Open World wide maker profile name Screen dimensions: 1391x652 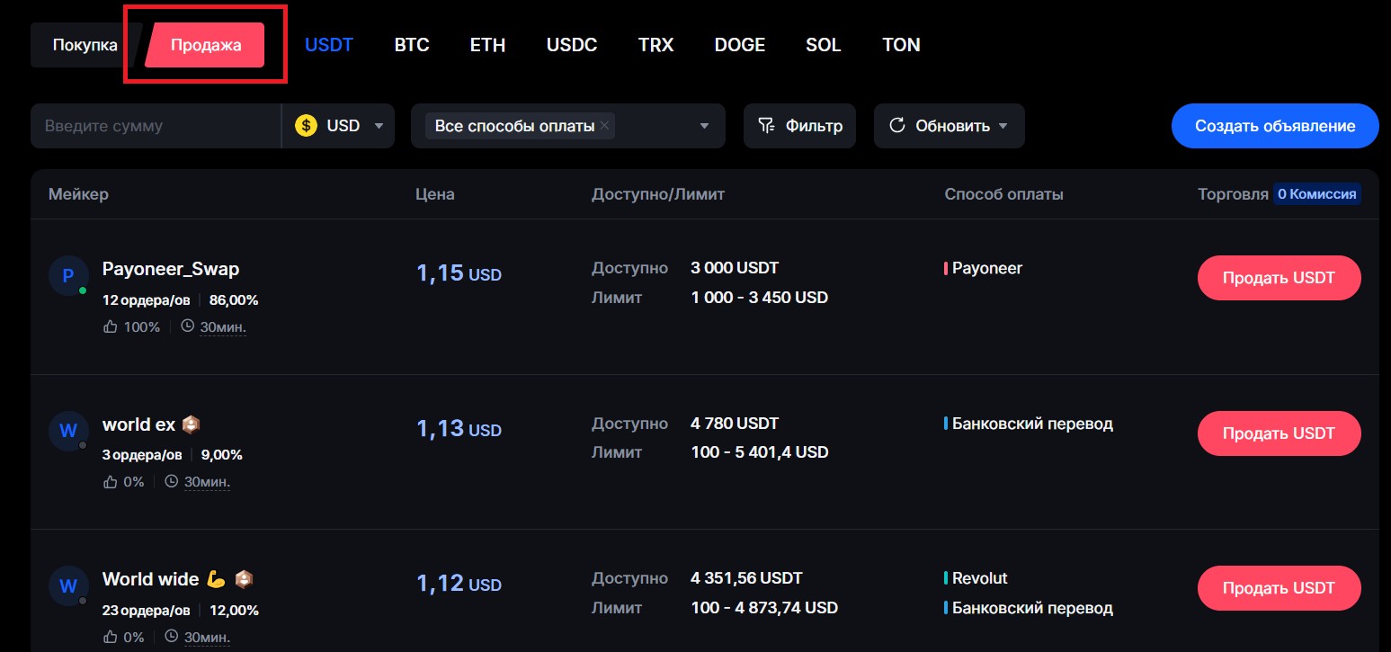pos(151,579)
